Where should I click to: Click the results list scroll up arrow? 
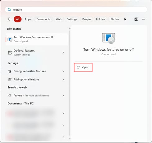coord(70,28)
